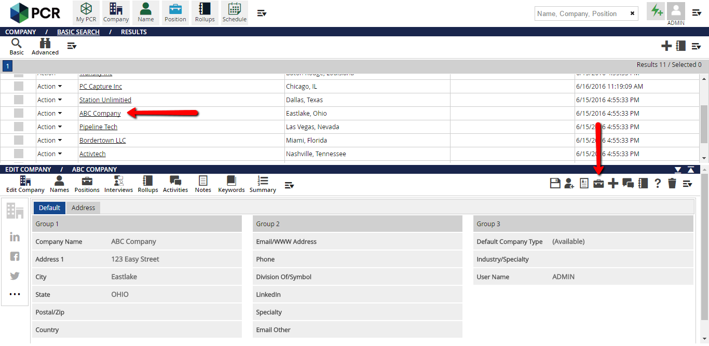The image size is (709, 346).
Task: Open the chat bubbles activity icon on right toolbar
Action: point(628,183)
